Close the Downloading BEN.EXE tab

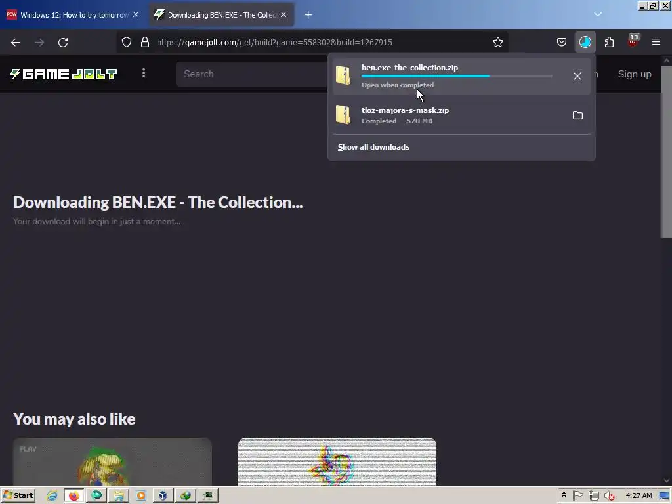tap(283, 14)
